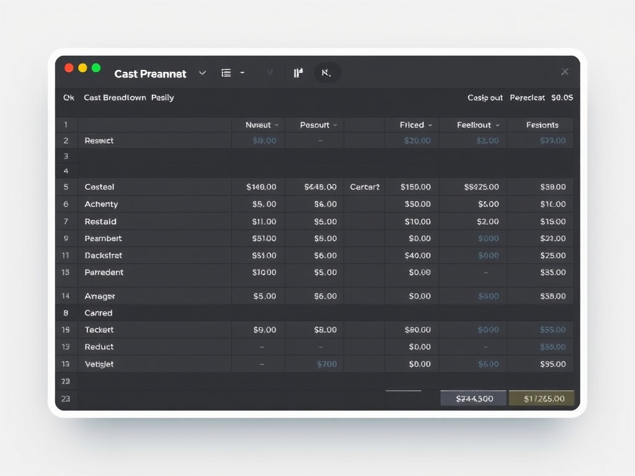Select the Ok menu item
The image size is (635, 476).
click(x=68, y=97)
